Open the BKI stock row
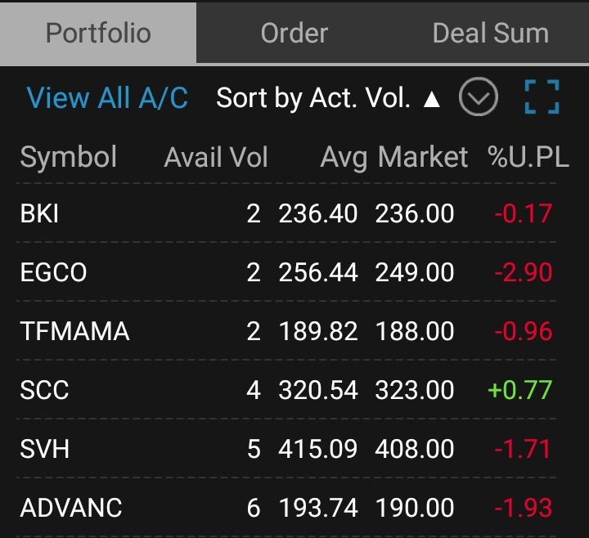This screenshot has width=589, height=538. pos(286,213)
